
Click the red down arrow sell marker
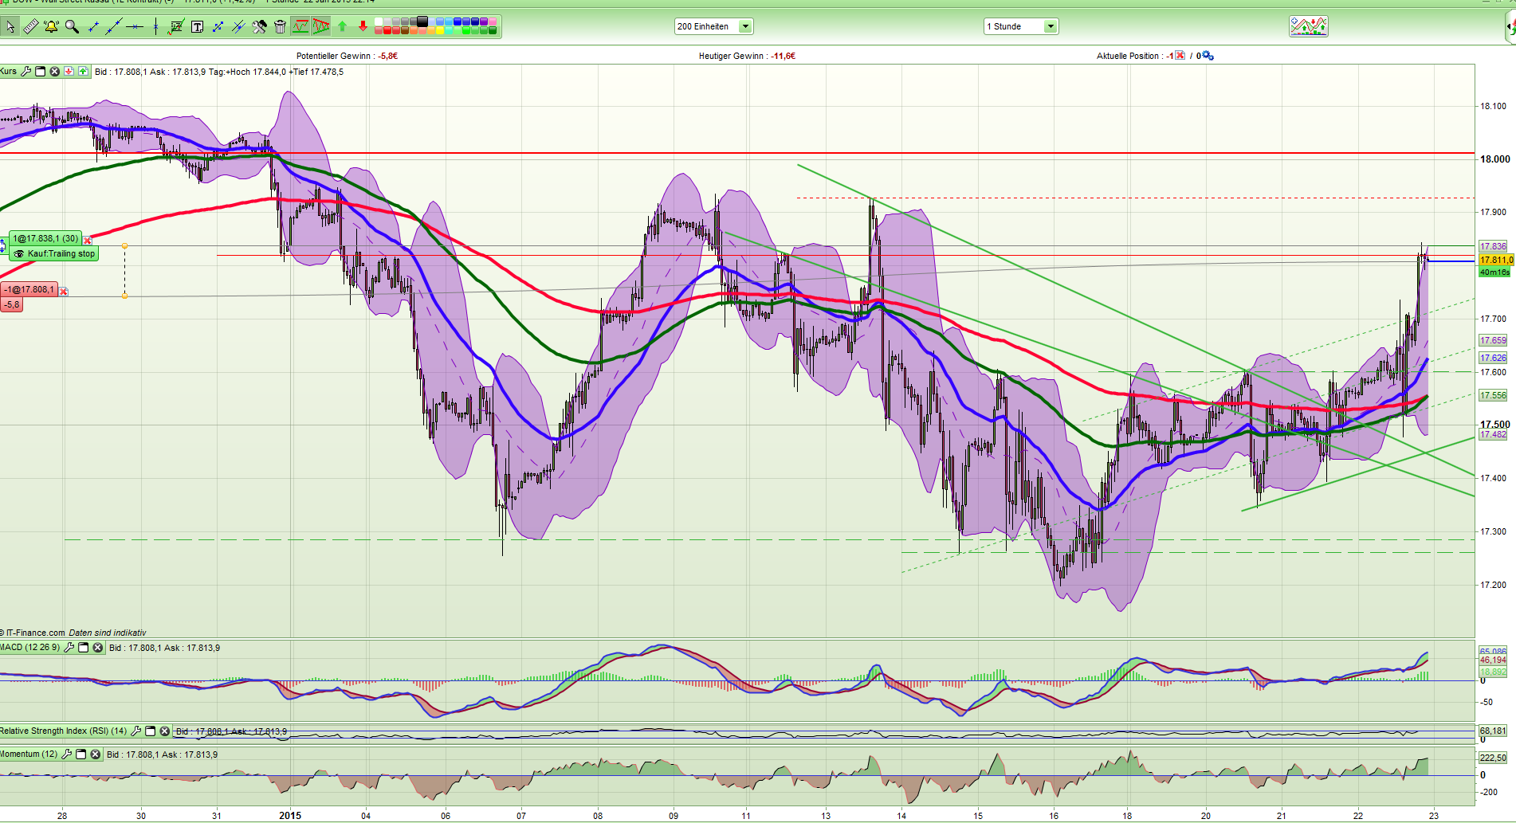pos(363,27)
